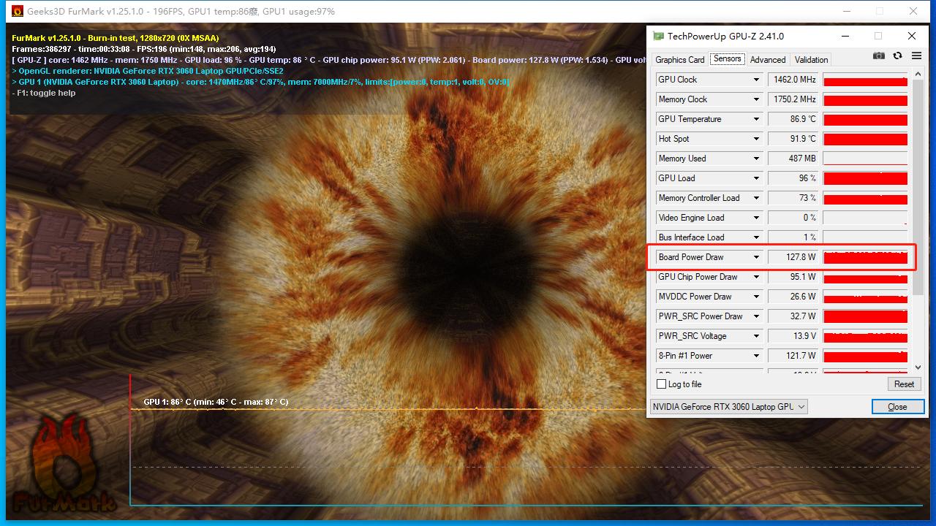Open the NVIDIA GeForce RTX 3060 GPU selector
936x526 pixels.
coord(728,407)
